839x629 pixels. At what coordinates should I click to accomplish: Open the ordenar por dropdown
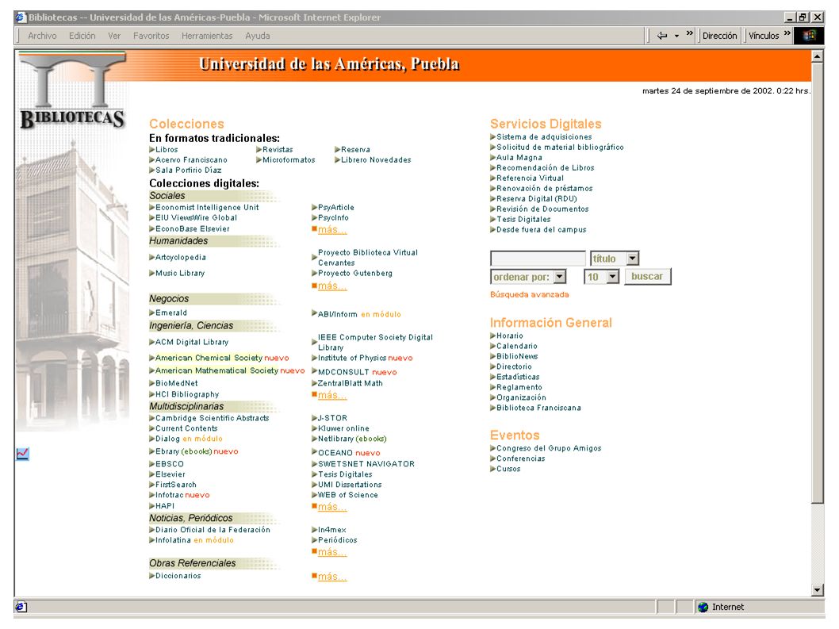tap(560, 277)
